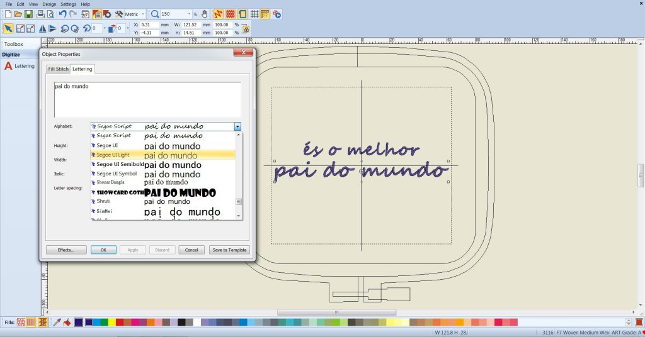Switch to the Fill Stitch tab

[x=58, y=69]
